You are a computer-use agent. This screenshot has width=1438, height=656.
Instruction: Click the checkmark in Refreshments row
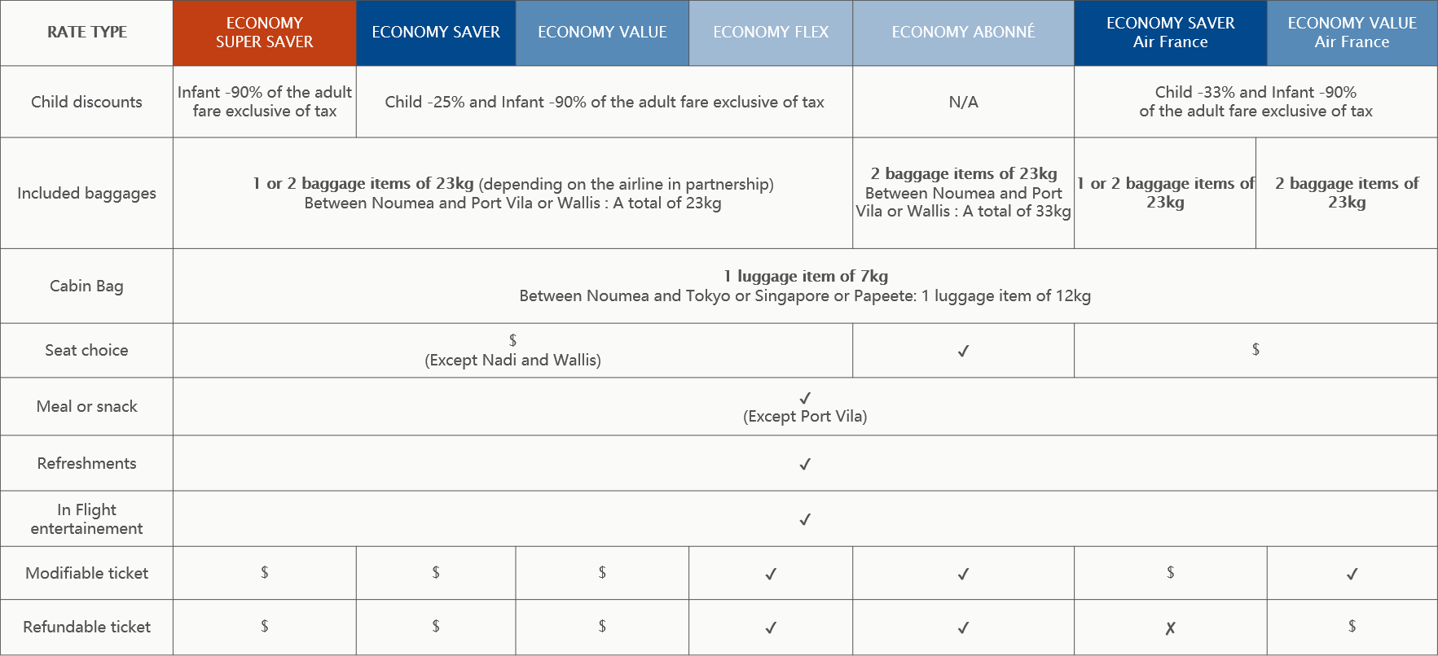(805, 464)
